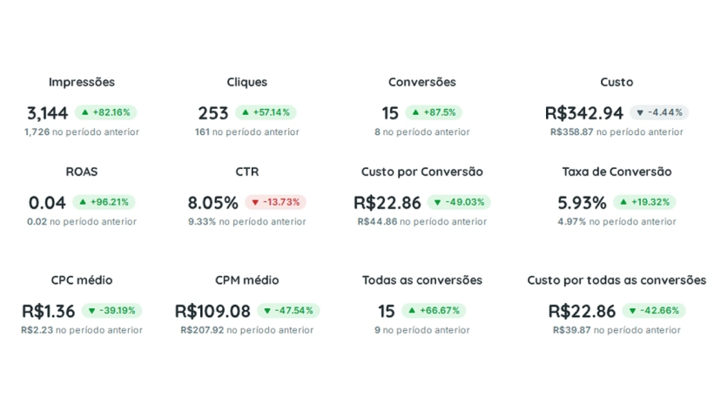Click the R$109.08 CPM médio value
The width and height of the screenshot is (714, 405).
tap(212, 311)
